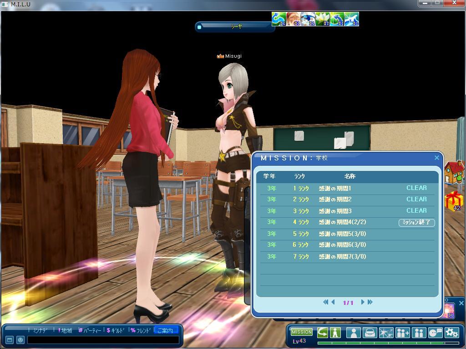Click the green curved arrow icon
The height and width of the screenshot is (349, 466).
323,333
